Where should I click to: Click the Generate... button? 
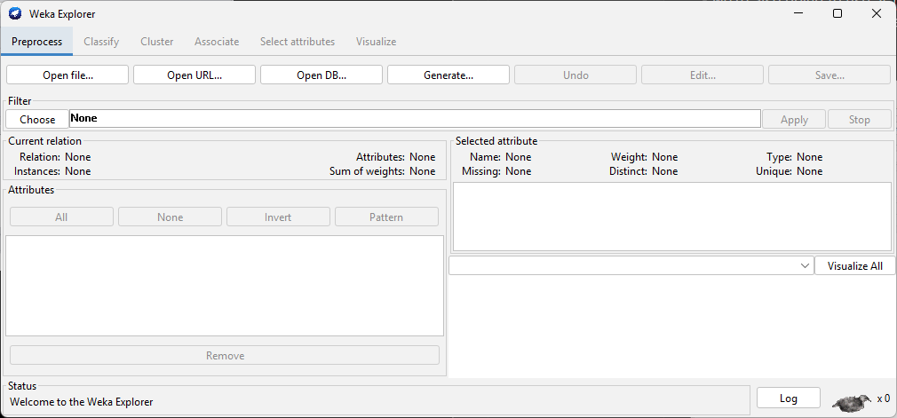448,75
